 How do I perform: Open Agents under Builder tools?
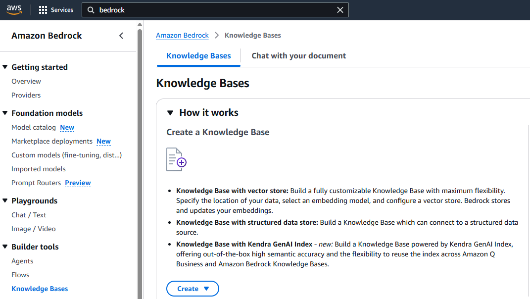point(22,261)
